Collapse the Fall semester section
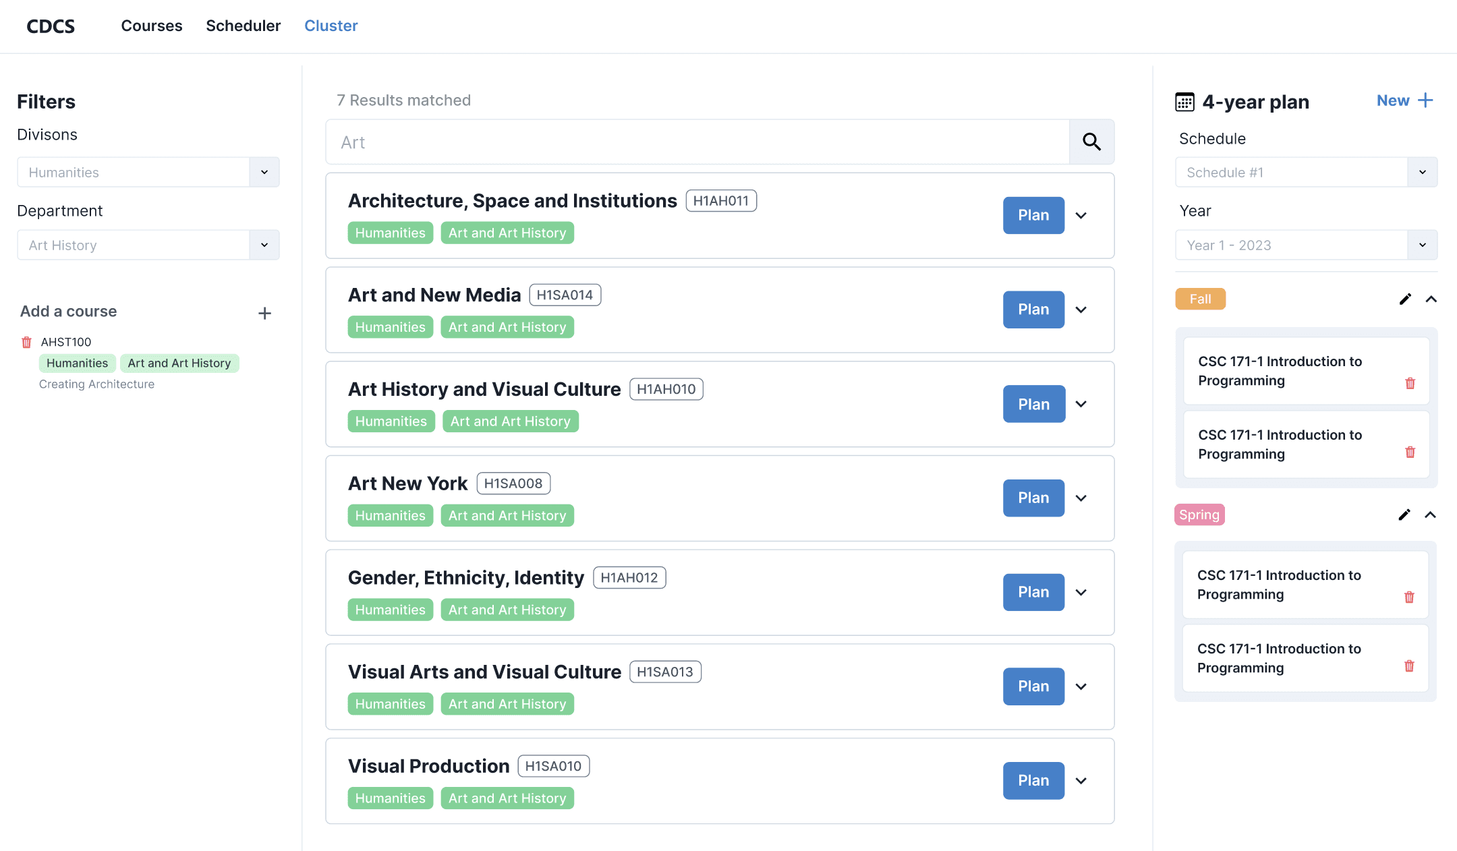This screenshot has width=1457, height=851. (x=1431, y=299)
